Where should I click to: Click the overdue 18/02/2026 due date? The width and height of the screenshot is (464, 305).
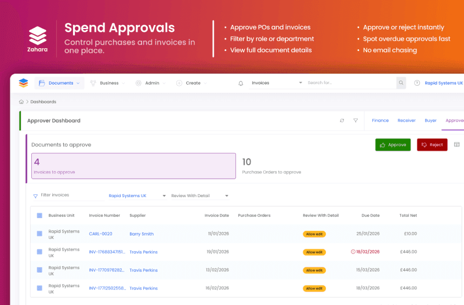(x=368, y=252)
